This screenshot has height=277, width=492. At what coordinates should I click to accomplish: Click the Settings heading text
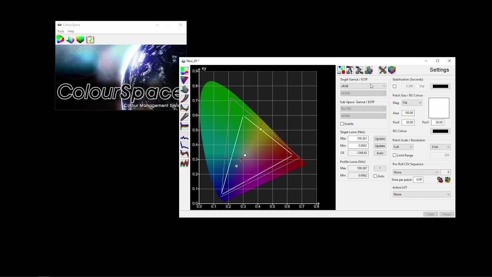tap(439, 70)
